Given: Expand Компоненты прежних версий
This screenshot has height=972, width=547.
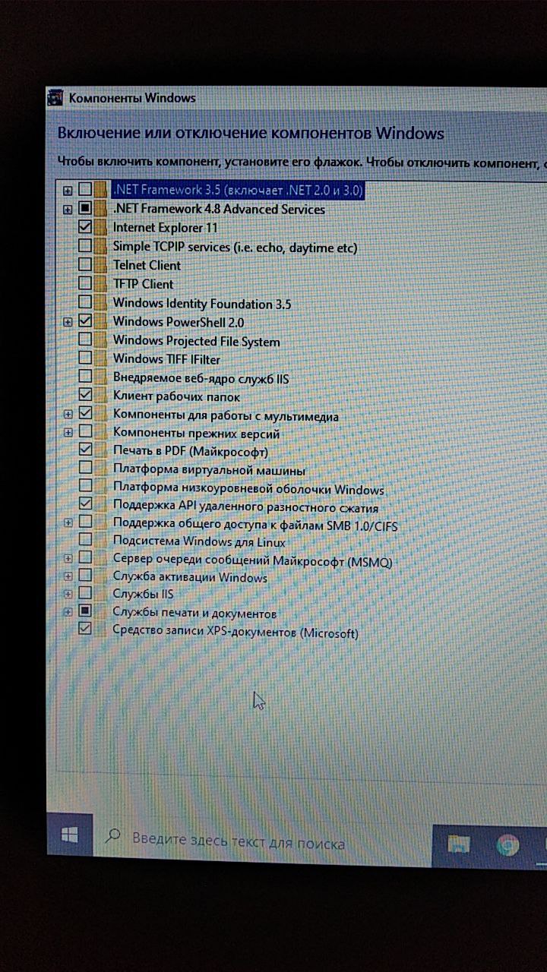Looking at the screenshot, I should (68, 433).
